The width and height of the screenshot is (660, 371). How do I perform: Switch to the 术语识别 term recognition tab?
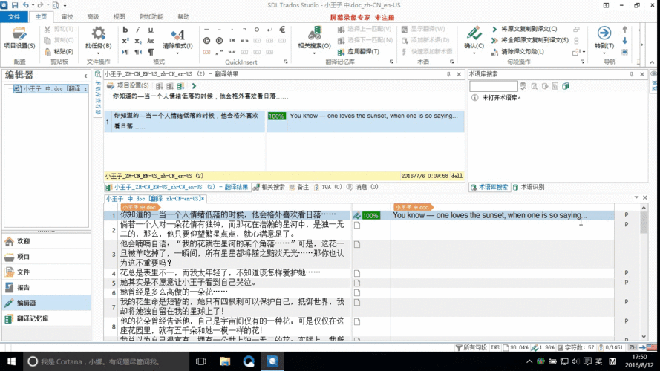529,187
